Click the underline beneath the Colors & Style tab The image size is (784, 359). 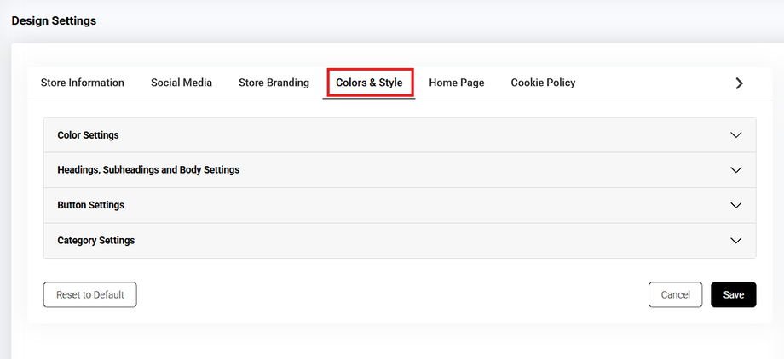point(369,99)
